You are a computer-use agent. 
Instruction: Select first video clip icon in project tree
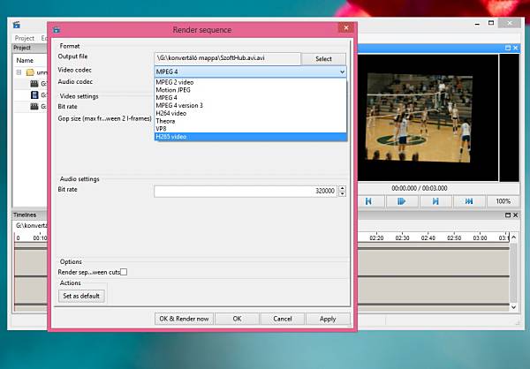coord(34,84)
